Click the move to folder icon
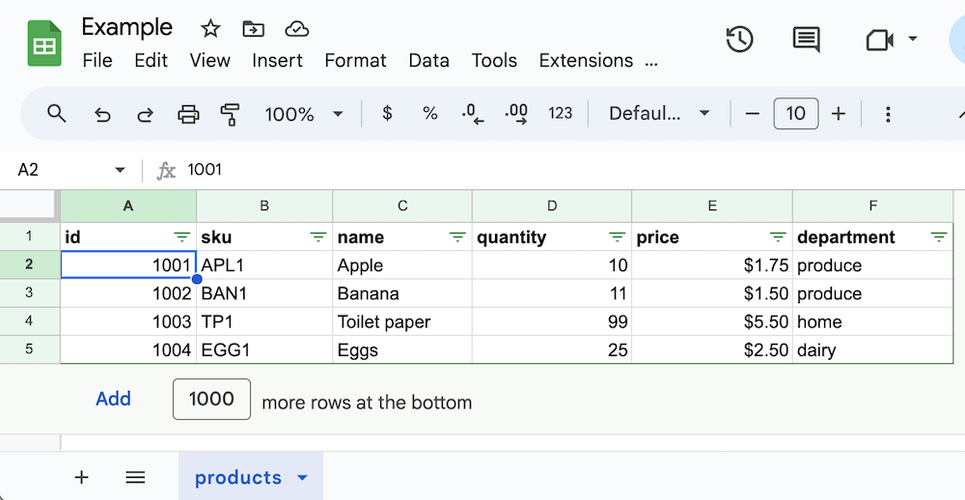965x500 pixels. pyautogui.click(x=253, y=28)
